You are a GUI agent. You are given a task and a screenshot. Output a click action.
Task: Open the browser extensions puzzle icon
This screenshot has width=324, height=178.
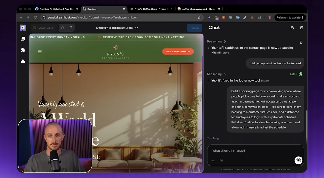pos(259,18)
